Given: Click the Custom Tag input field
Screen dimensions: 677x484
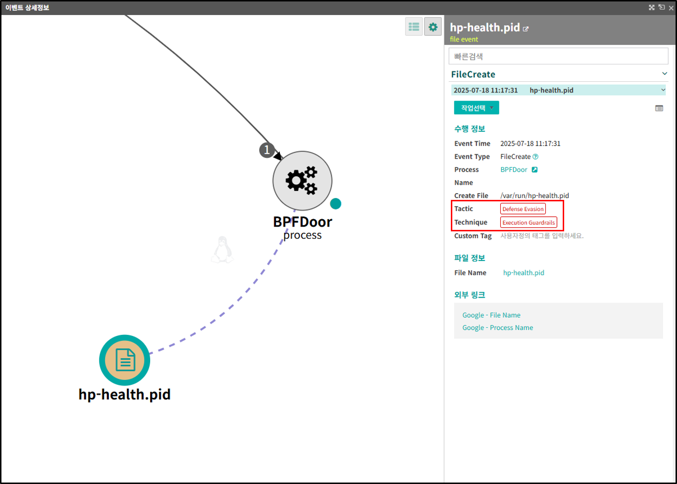Looking at the screenshot, I should tap(542, 236).
